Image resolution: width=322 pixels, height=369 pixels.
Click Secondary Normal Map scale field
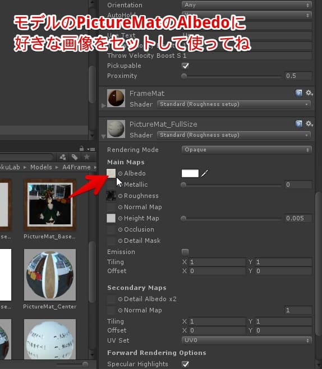click(298, 310)
